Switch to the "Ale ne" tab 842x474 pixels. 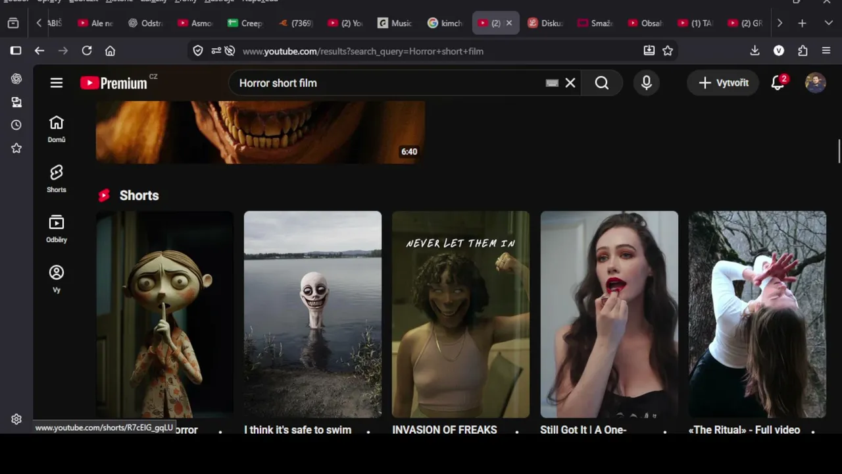pos(96,23)
